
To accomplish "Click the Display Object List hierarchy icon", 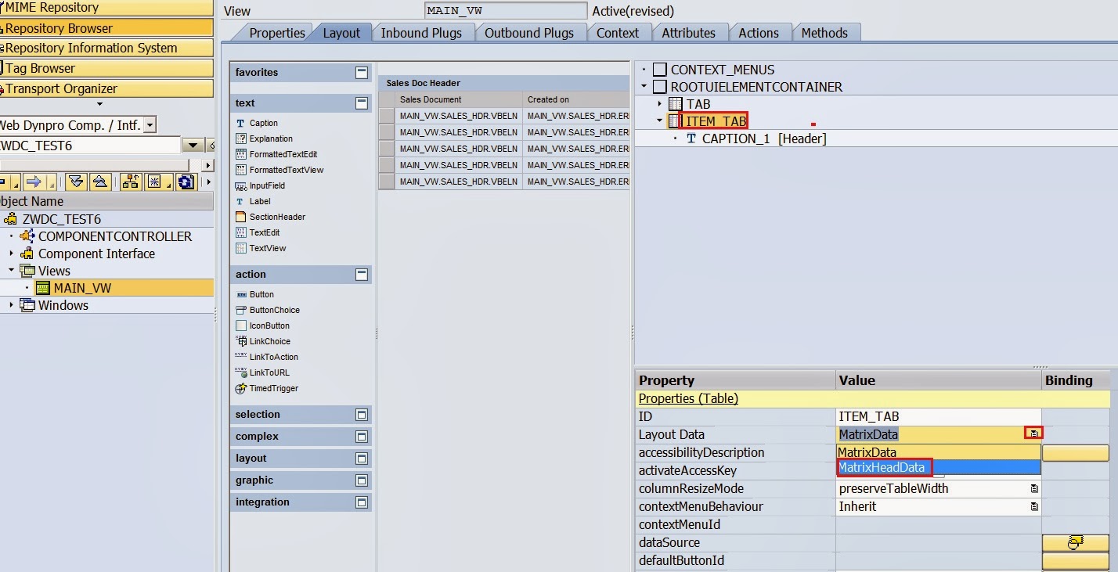I will click(x=131, y=182).
